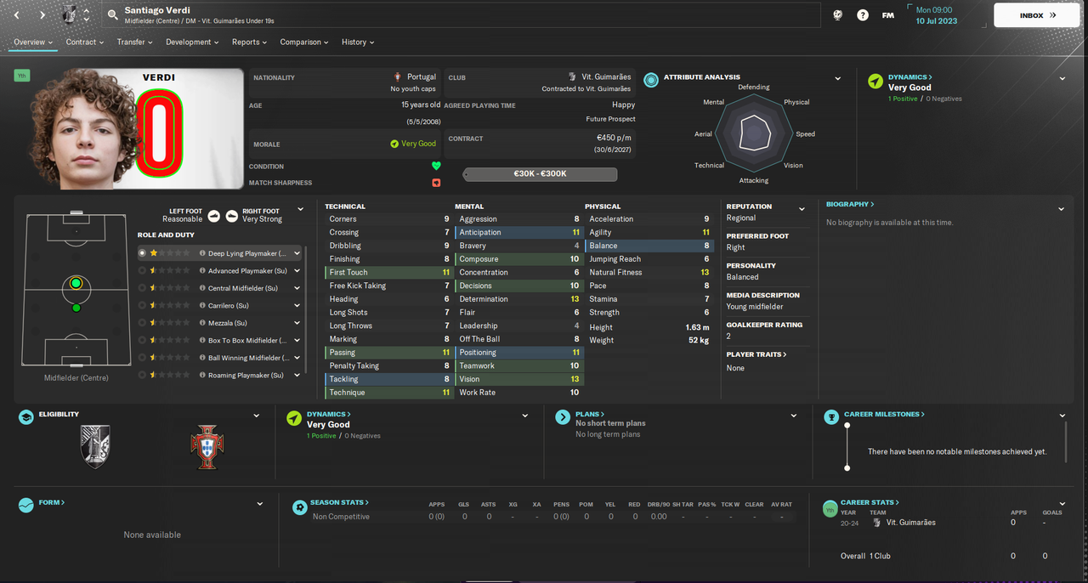
Task: Open the Player Traits link
Action: click(756, 354)
